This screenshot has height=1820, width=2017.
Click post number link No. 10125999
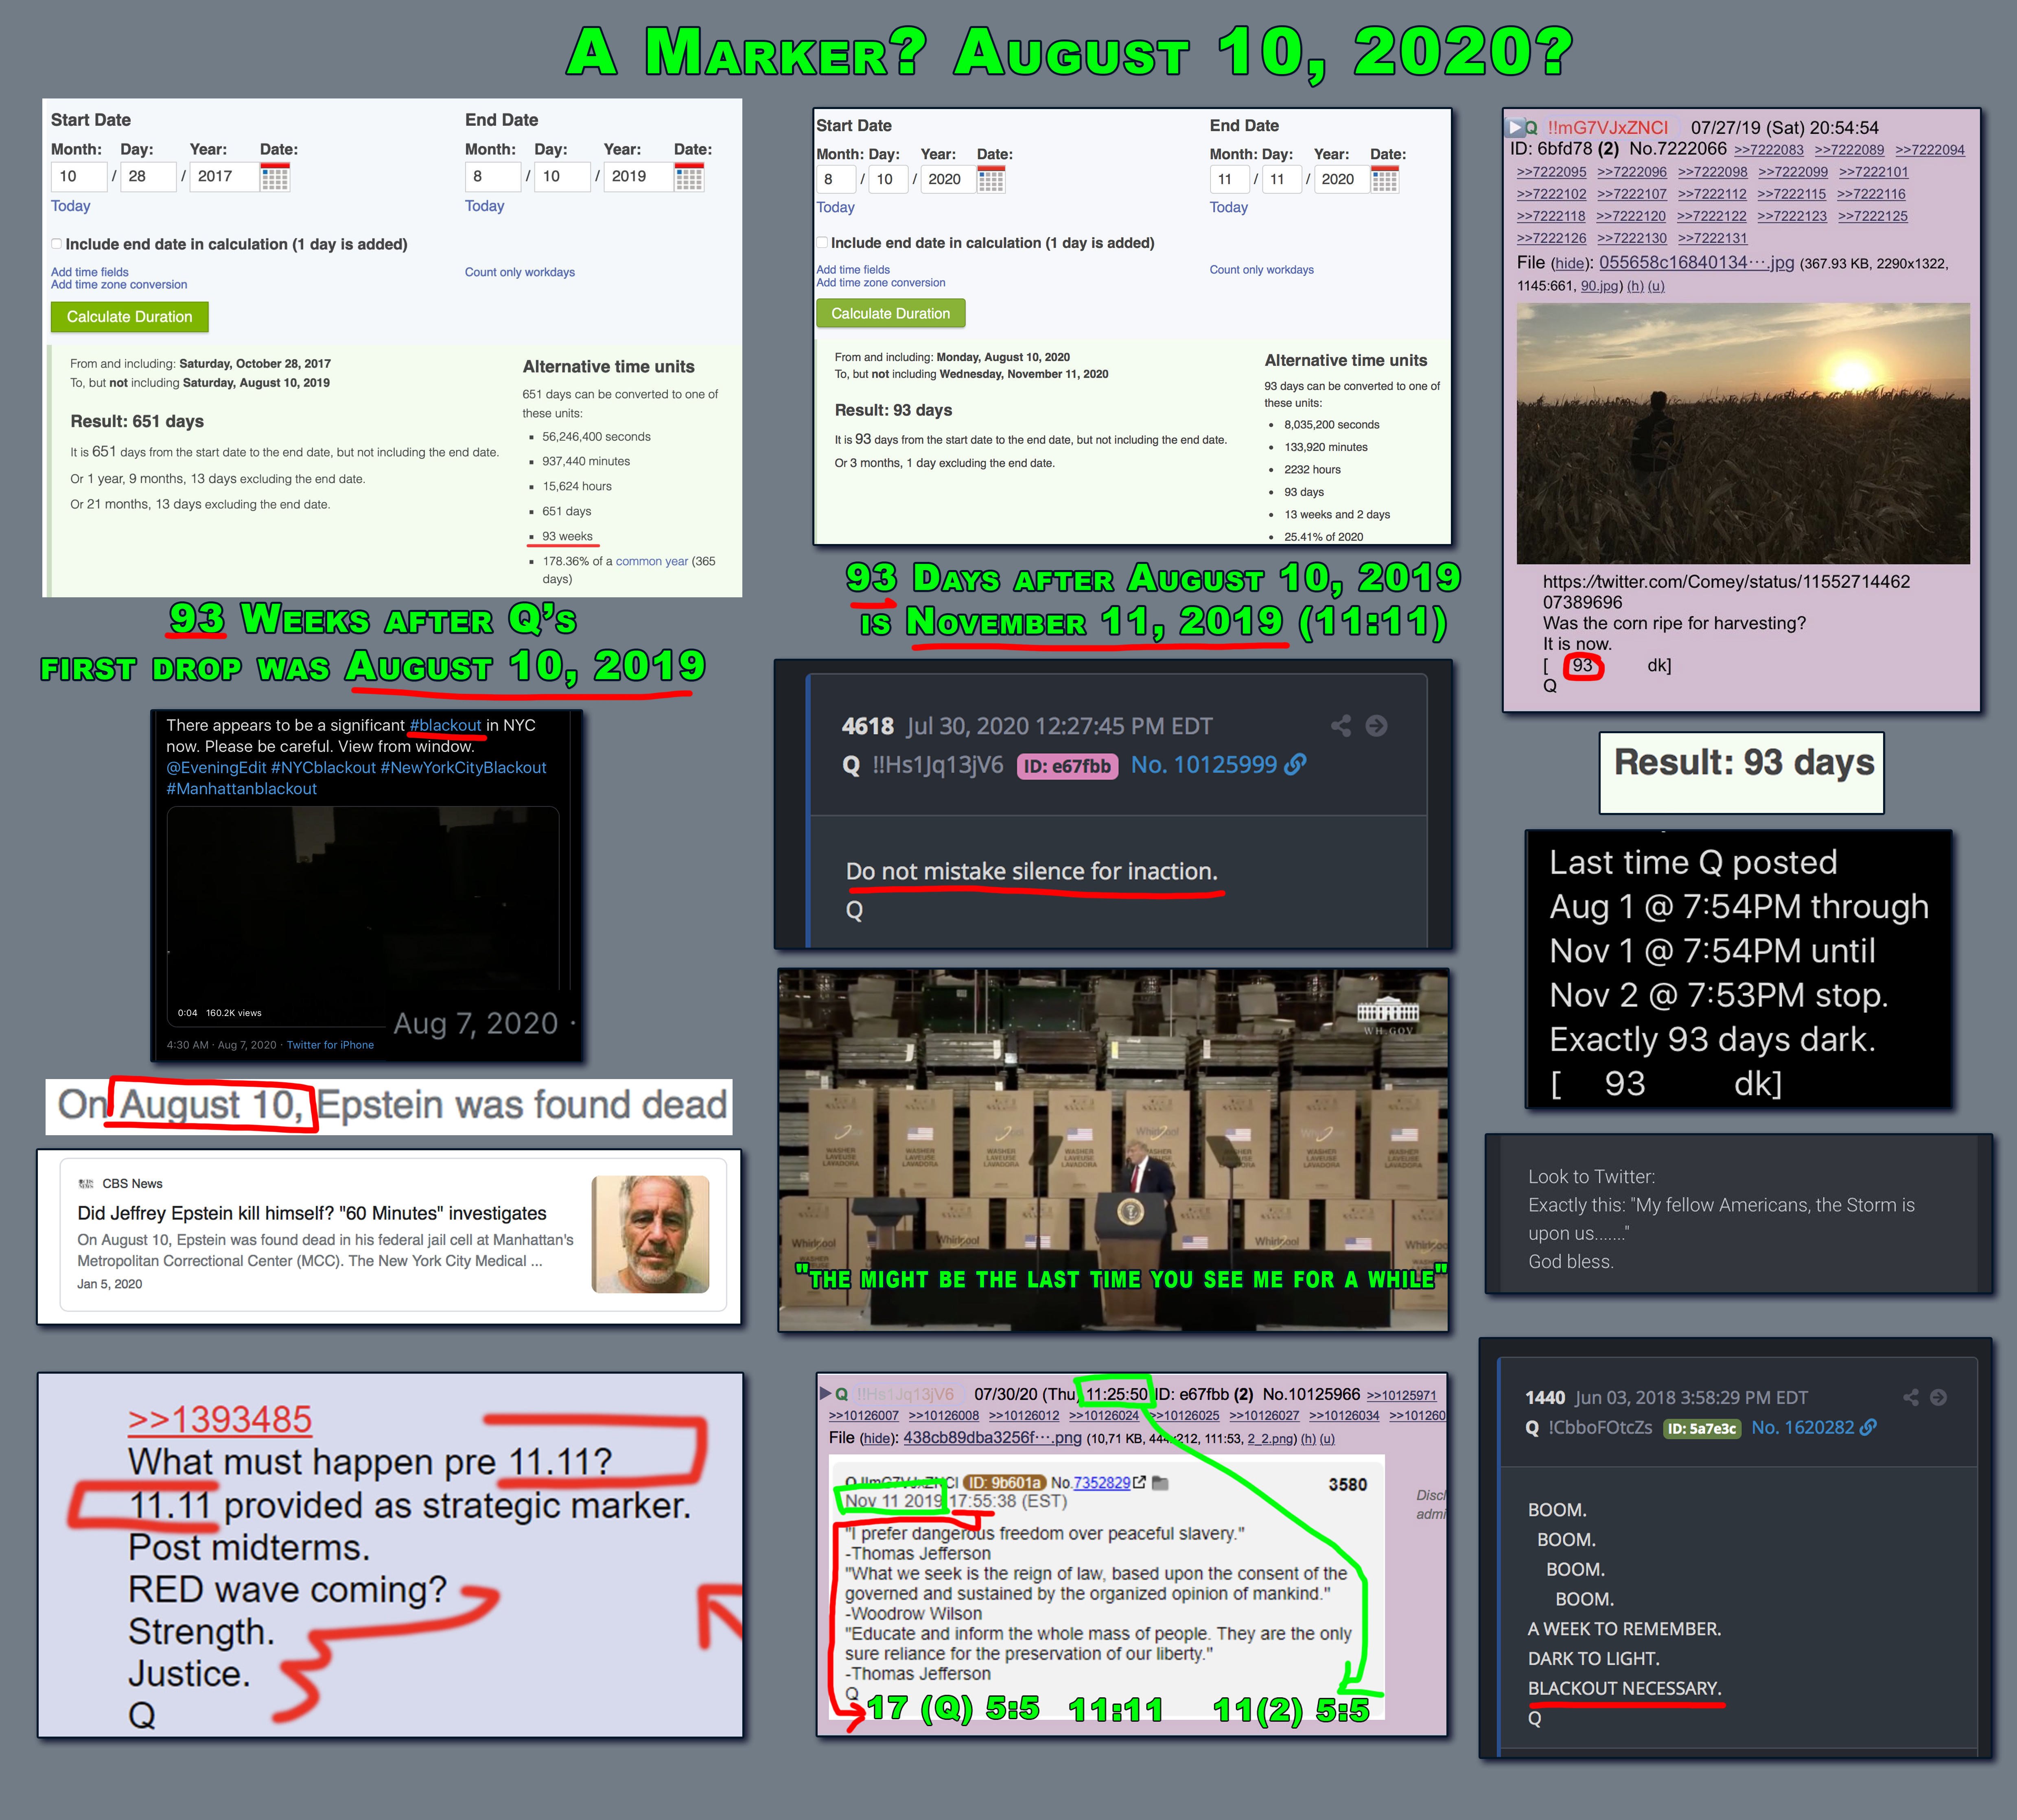click(1204, 765)
